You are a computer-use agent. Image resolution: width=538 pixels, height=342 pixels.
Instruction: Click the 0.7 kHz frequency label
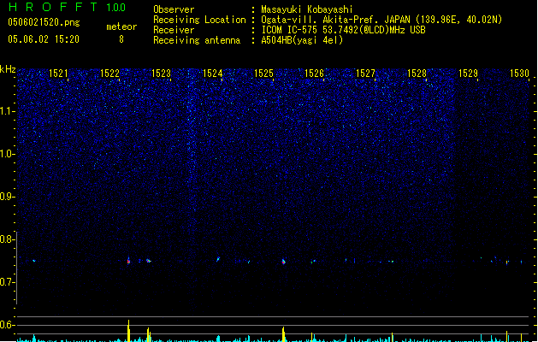[x=8, y=282]
